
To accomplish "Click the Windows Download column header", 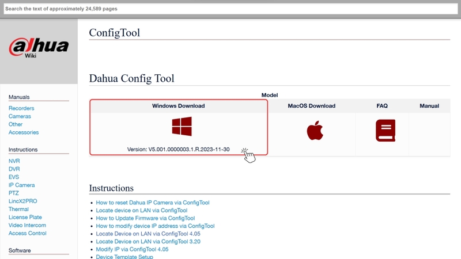I will (x=178, y=106).
